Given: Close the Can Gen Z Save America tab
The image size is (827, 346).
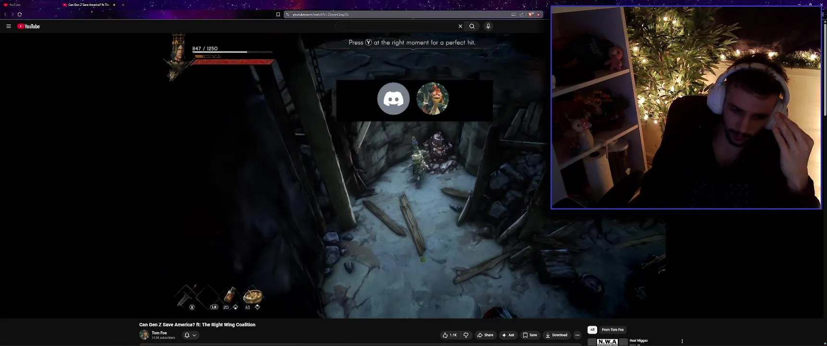Looking at the screenshot, I should [114, 5].
